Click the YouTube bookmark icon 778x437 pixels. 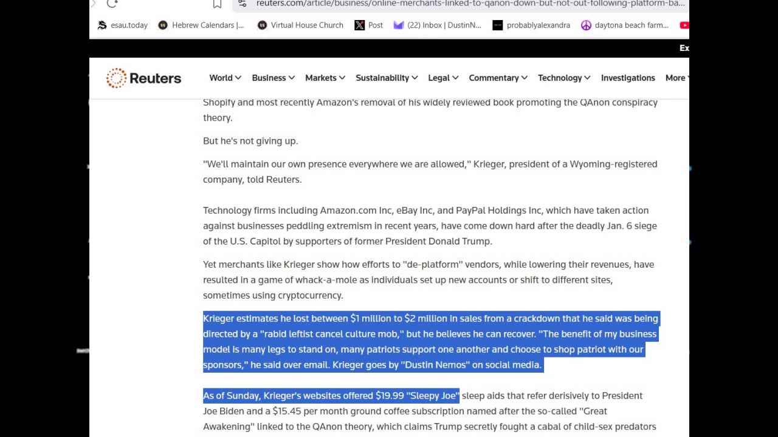684,25
